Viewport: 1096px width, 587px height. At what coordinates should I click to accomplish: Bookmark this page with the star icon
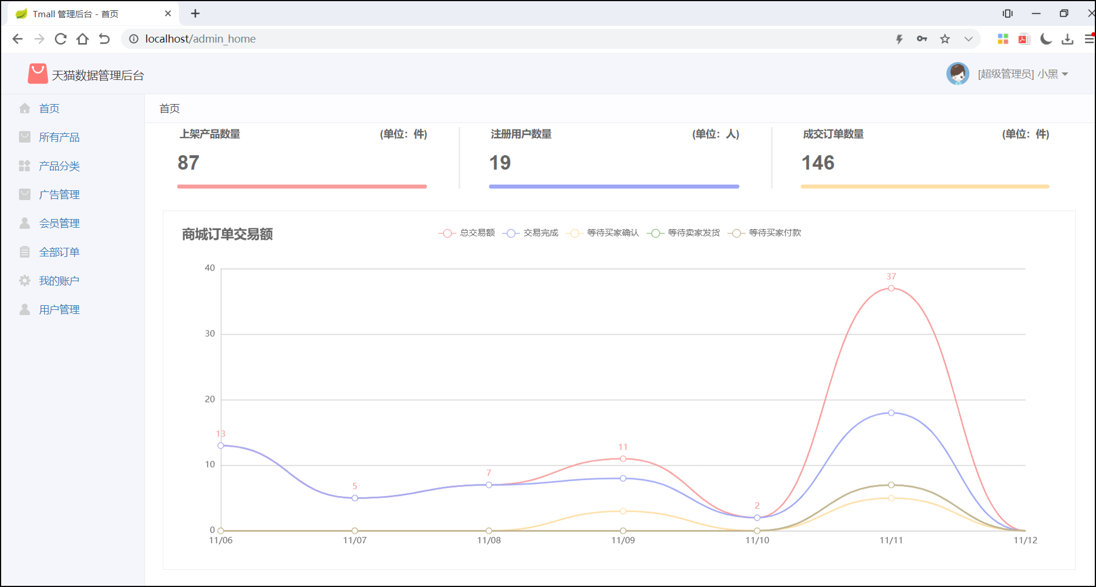point(945,39)
